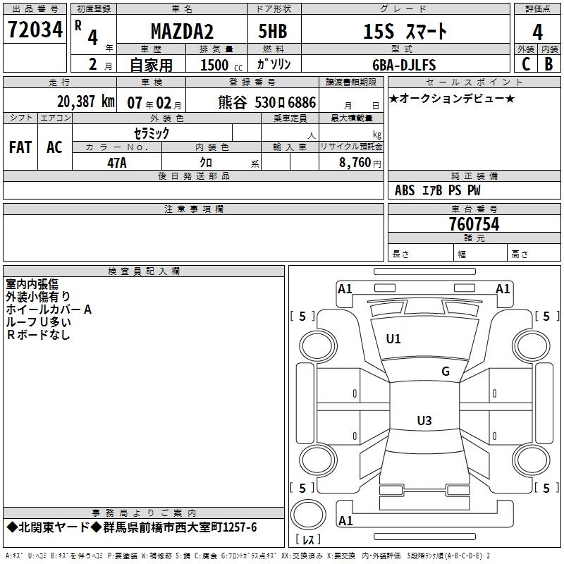564x564 pixels.
Task: Click the 譲渡書類期限 header
Action: pyautogui.click(x=351, y=82)
